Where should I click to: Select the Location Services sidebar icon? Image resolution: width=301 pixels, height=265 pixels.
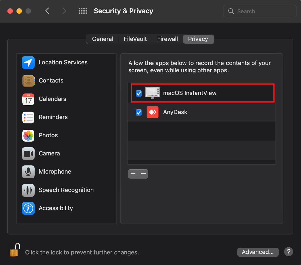(x=28, y=63)
